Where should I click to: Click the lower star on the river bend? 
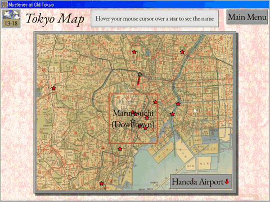click(172, 114)
